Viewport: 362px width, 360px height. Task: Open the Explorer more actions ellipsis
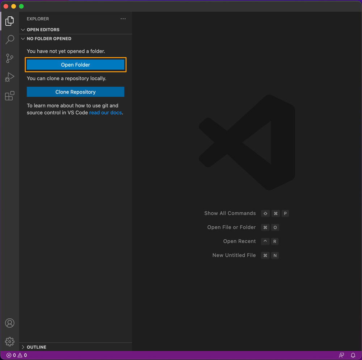point(123,19)
